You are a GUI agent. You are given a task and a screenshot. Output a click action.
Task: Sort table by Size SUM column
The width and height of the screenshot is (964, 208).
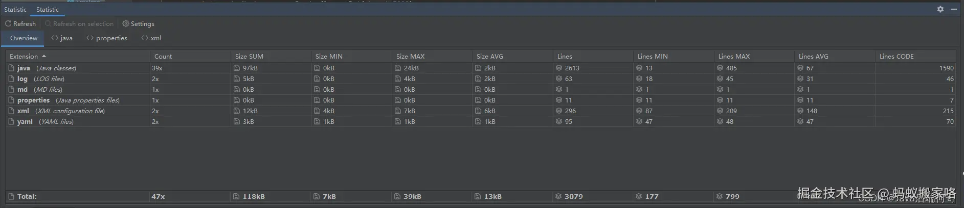coord(249,57)
